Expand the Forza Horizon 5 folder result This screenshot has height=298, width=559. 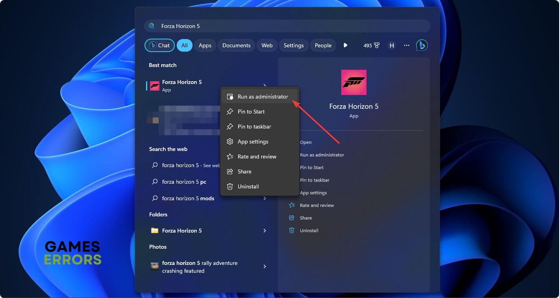(x=265, y=231)
